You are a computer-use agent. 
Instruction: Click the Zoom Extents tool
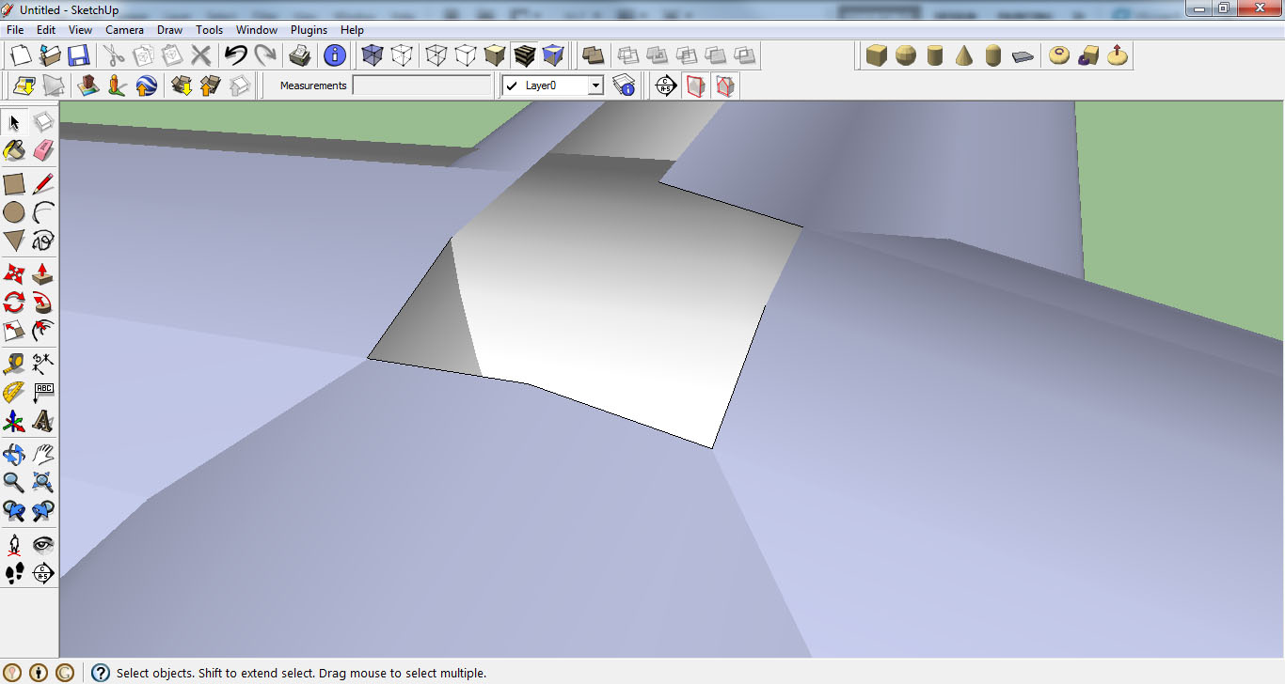[x=43, y=483]
